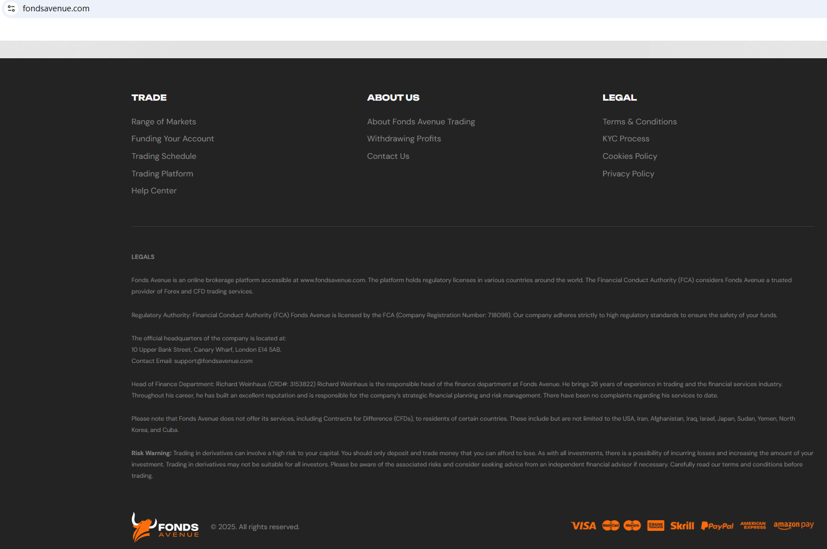View the Privacy Policy link
This screenshot has width=827, height=549.
[628, 174]
